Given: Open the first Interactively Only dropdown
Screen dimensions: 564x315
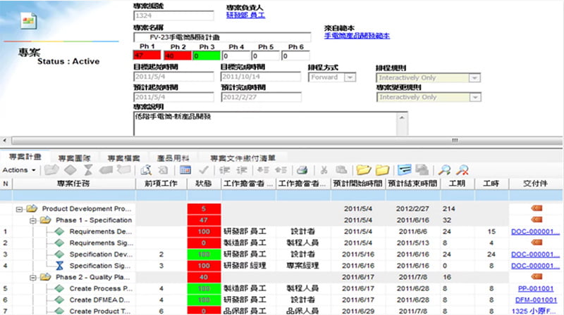Looking at the screenshot, I should pos(474,78).
